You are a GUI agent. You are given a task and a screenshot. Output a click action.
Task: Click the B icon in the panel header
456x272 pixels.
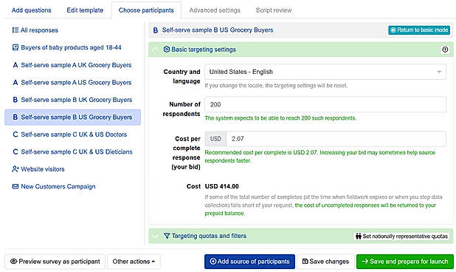[156, 30]
